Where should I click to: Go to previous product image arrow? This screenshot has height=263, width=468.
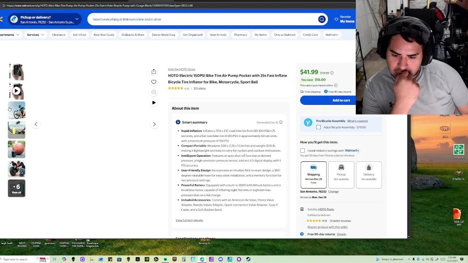tap(36, 124)
